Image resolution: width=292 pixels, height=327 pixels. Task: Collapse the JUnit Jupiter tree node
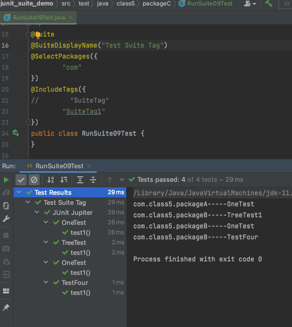(37, 212)
